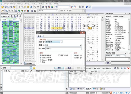Click the cut scissors icon

[19, 7]
